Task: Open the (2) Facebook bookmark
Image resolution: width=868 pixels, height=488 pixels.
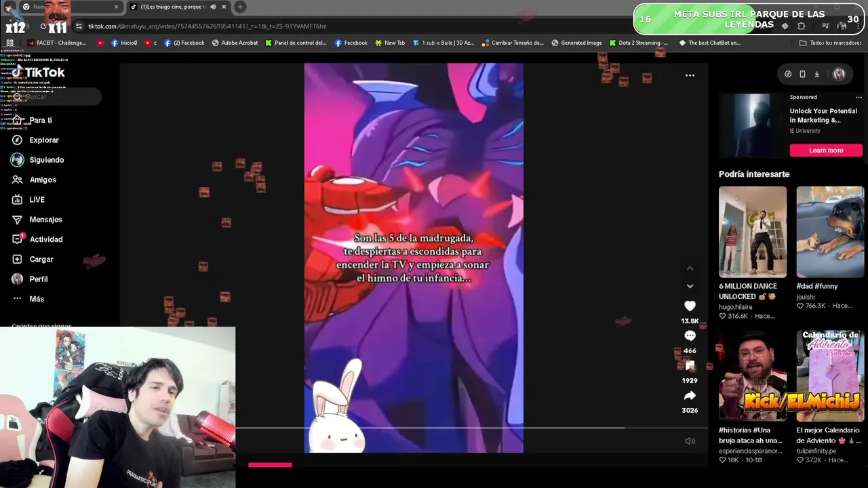Action: point(184,43)
